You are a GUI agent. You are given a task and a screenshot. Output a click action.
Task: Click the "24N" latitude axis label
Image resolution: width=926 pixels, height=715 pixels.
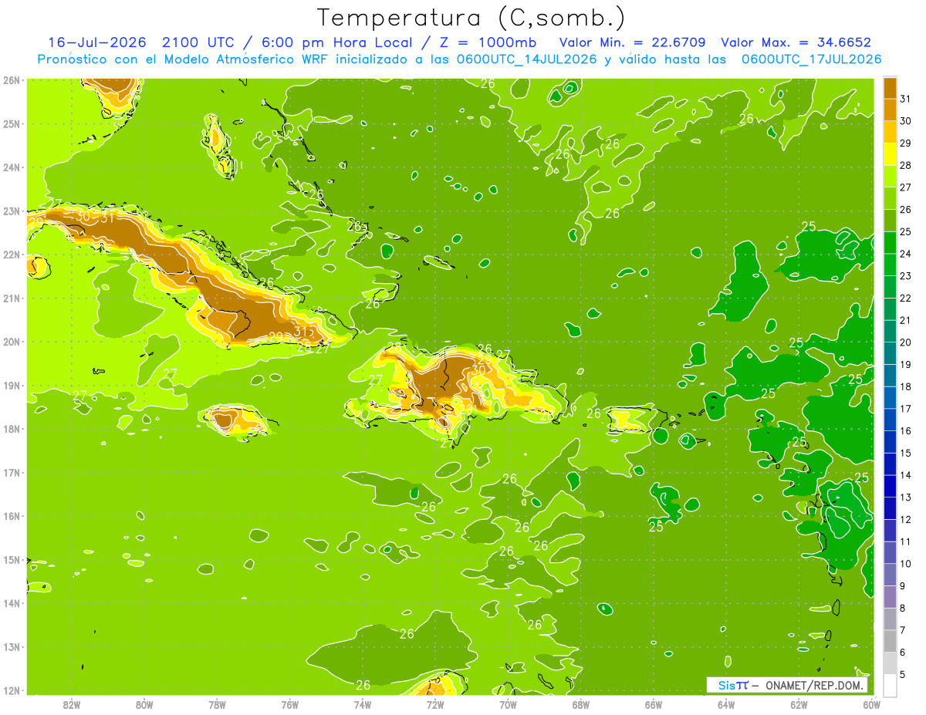coord(11,167)
